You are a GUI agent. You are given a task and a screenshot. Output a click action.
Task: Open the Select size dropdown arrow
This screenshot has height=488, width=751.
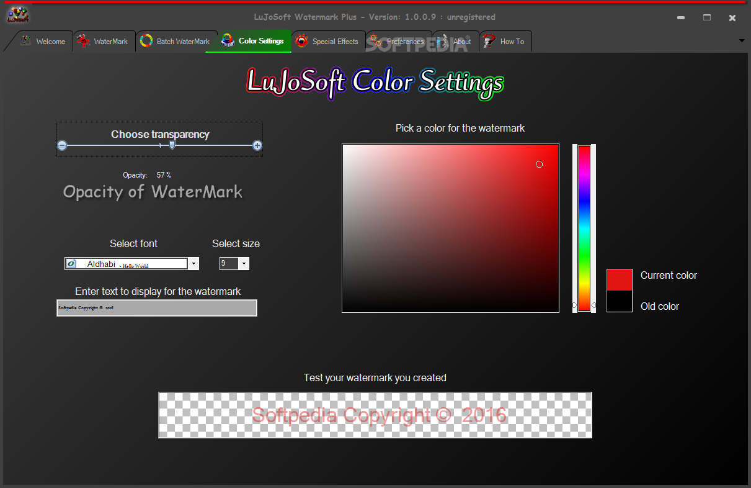[244, 264]
